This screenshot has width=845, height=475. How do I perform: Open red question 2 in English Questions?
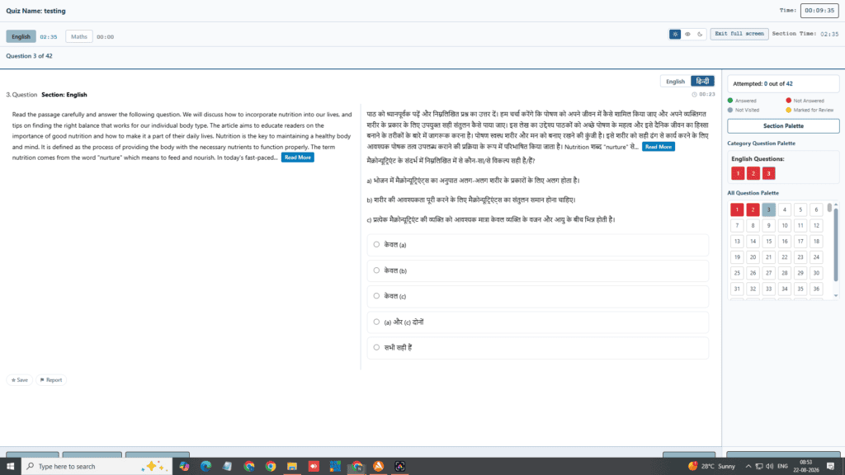pyautogui.click(x=753, y=173)
